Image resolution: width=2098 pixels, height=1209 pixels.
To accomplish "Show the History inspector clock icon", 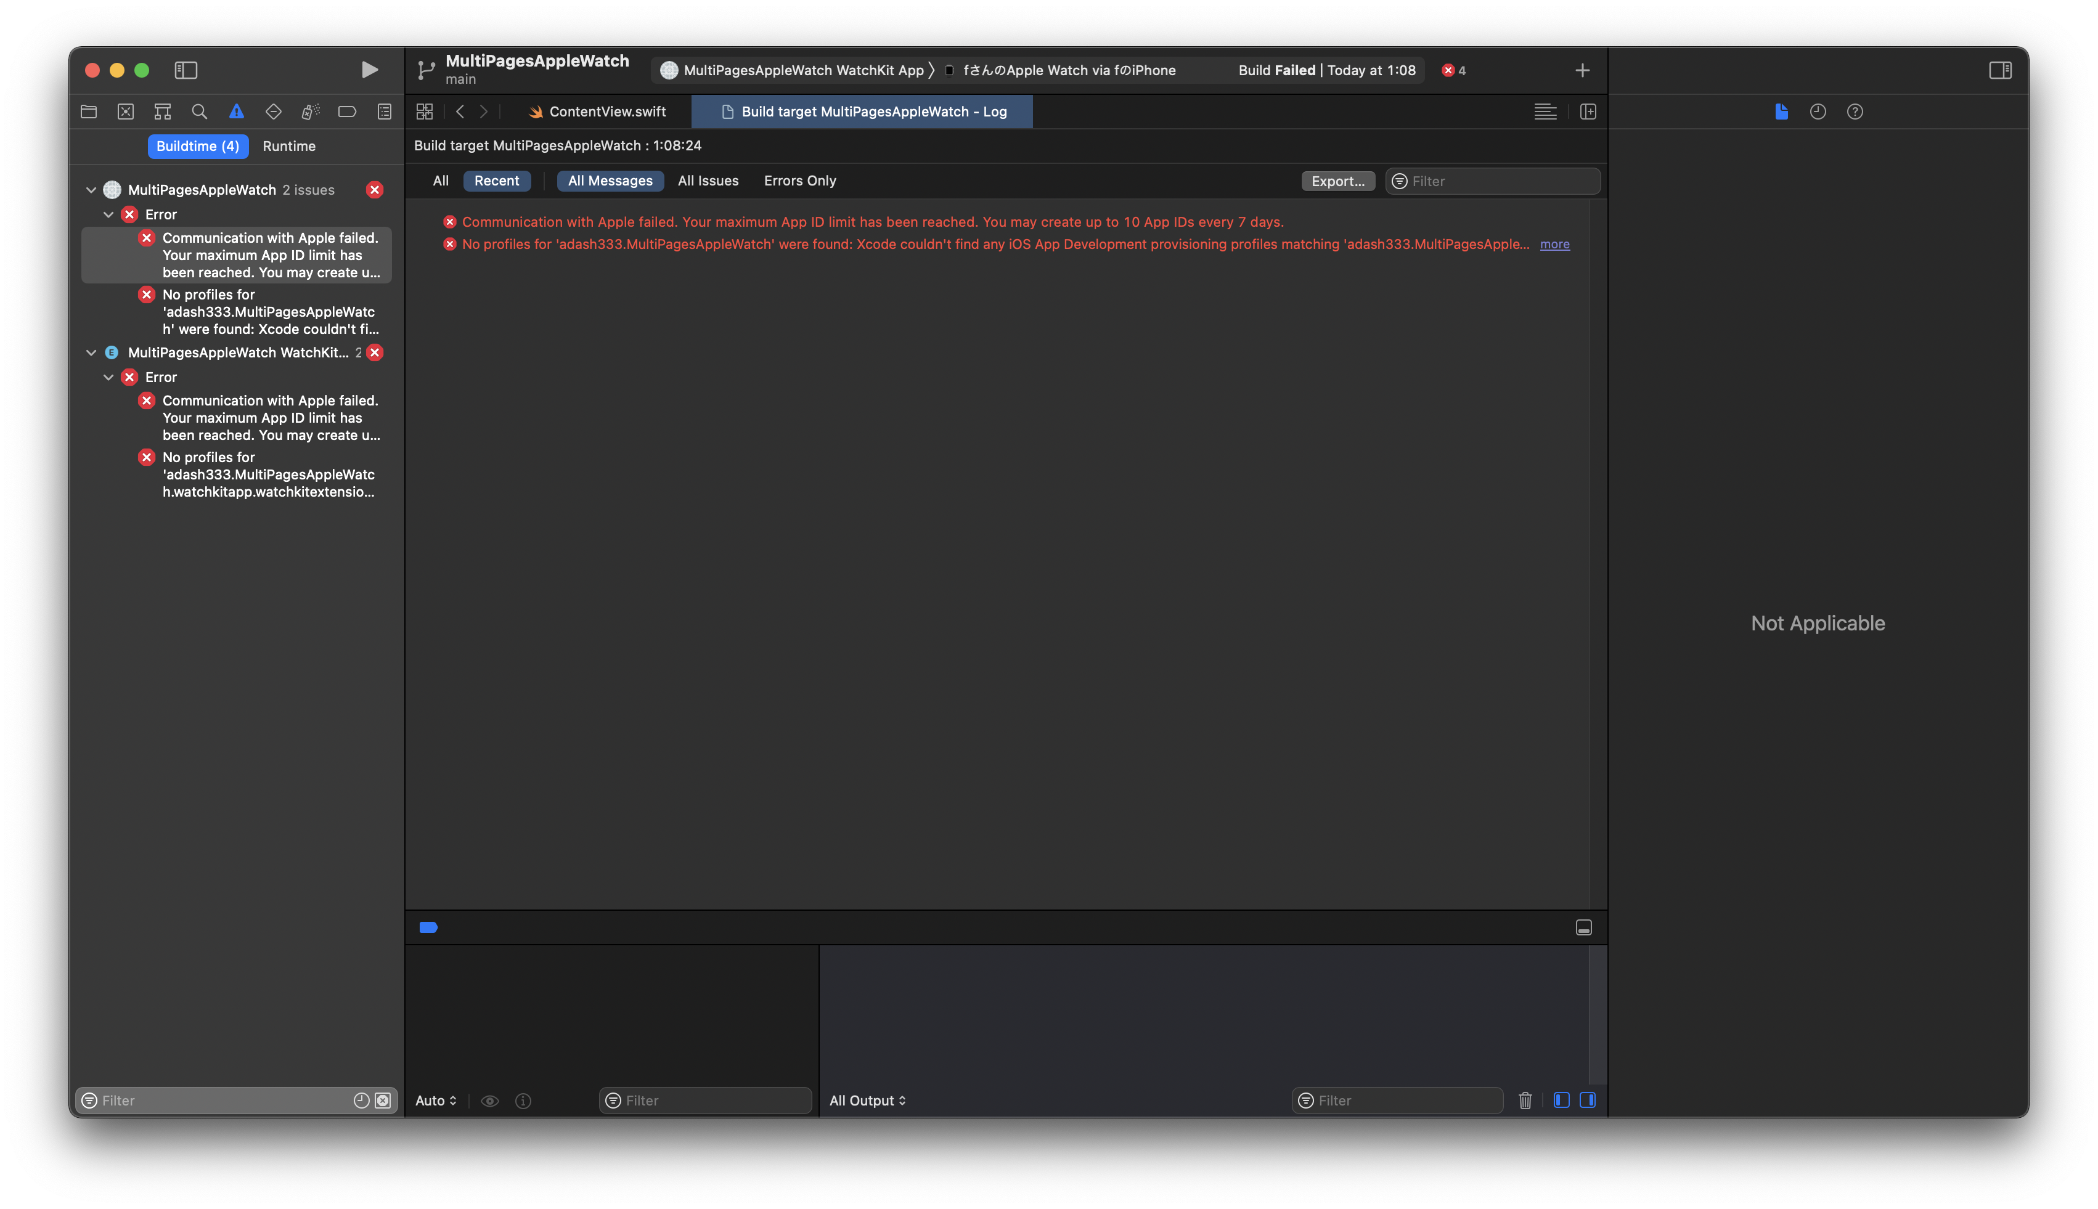I will tap(1818, 112).
